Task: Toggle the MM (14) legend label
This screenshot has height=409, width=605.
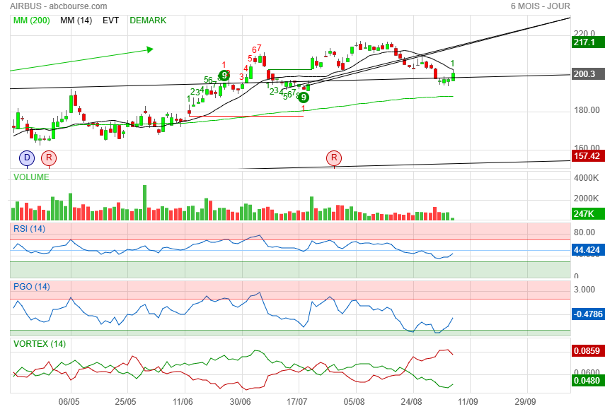Action: [x=76, y=20]
